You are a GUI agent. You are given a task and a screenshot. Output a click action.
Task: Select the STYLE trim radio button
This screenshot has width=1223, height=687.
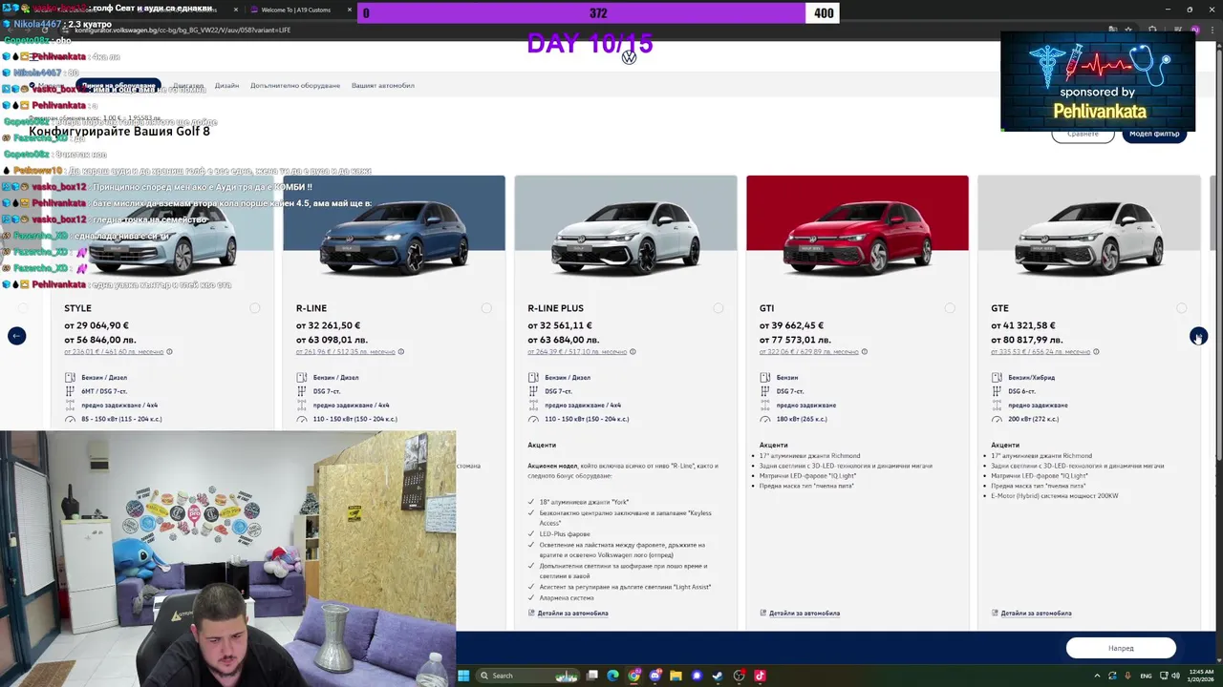coord(255,308)
